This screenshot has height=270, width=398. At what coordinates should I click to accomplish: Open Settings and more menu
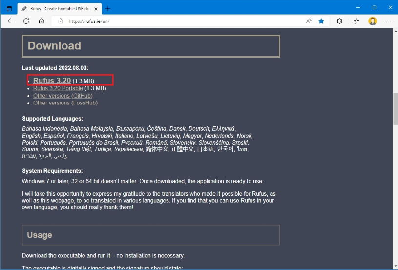[389, 21]
